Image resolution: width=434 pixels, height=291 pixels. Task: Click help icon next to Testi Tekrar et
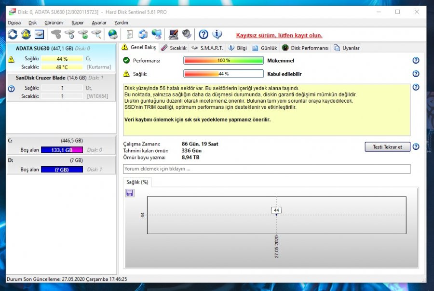pyautogui.click(x=416, y=146)
